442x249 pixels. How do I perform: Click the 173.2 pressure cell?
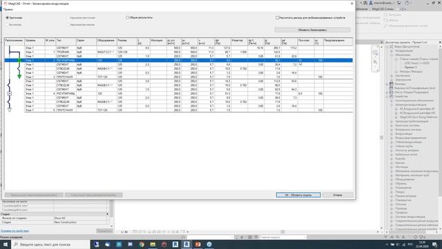pos(289,48)
